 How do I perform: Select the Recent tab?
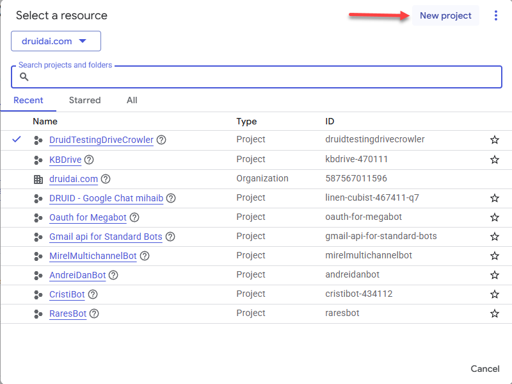tap(28, 100)
